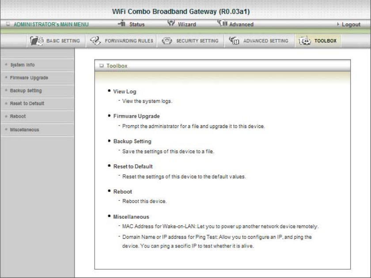The image size is (371, 278).
Task: Click the View Log heading in the panel
Action: point(125,91)
